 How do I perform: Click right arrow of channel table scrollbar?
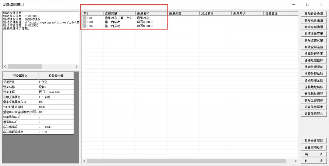(x=295, y=161)
